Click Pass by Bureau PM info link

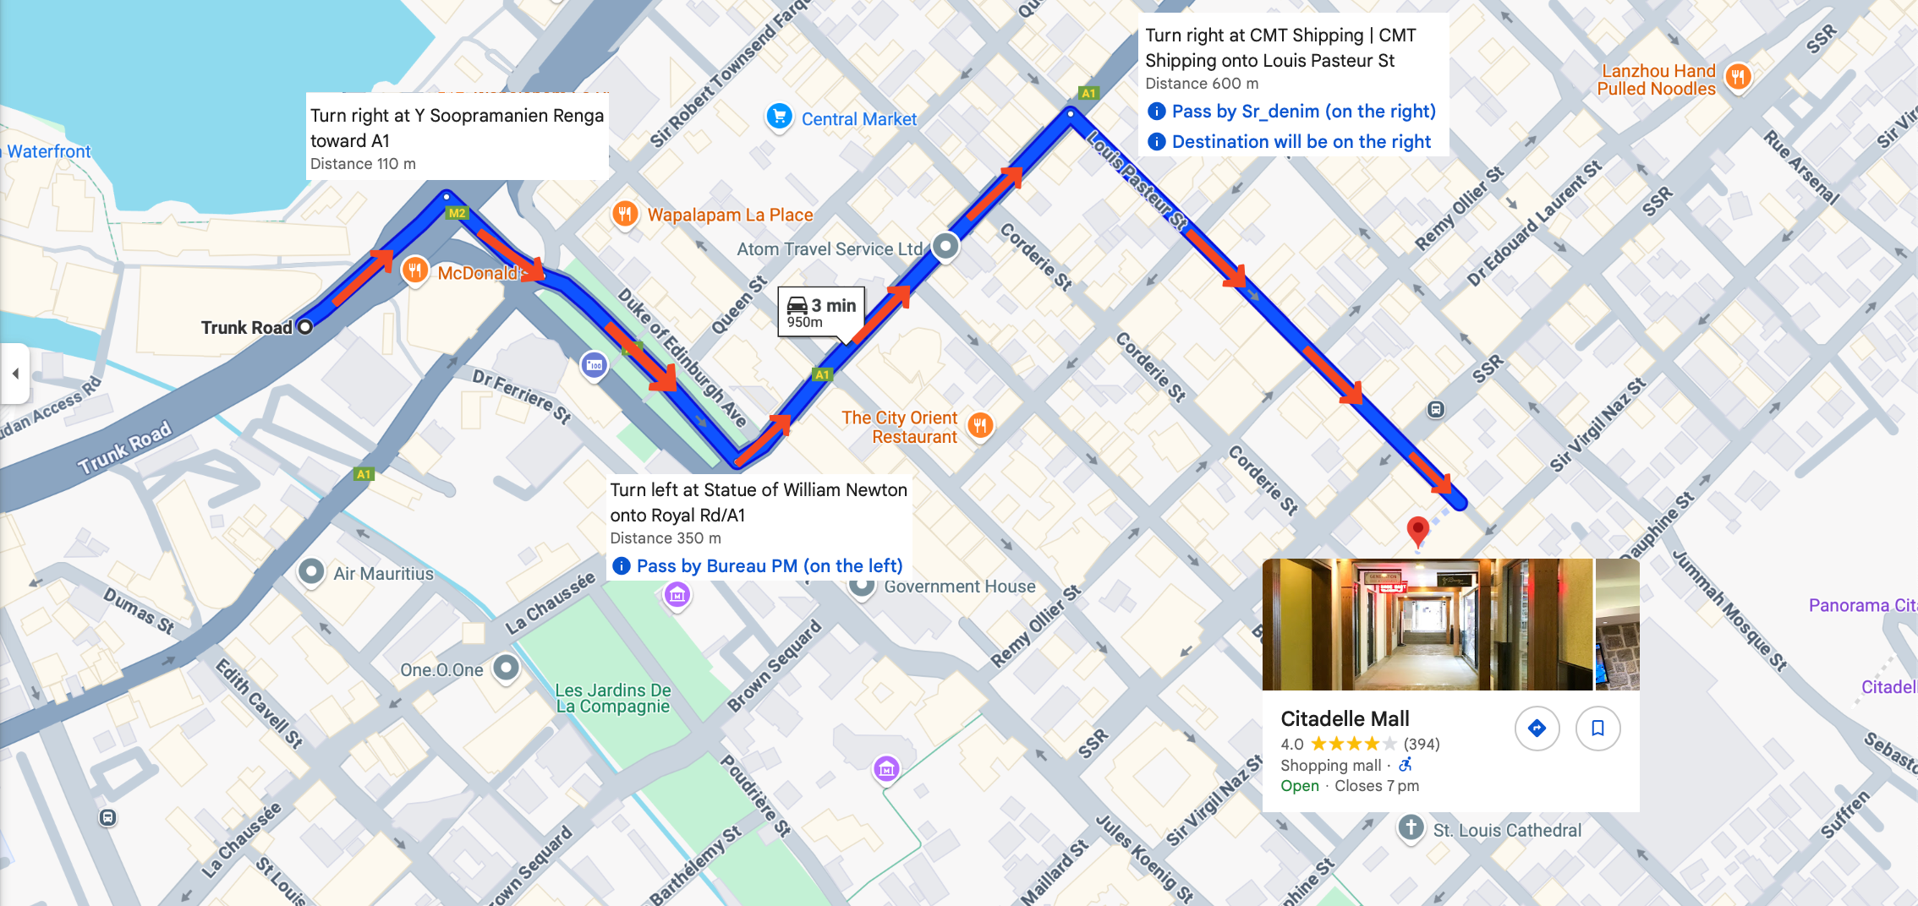pos(756,566)
